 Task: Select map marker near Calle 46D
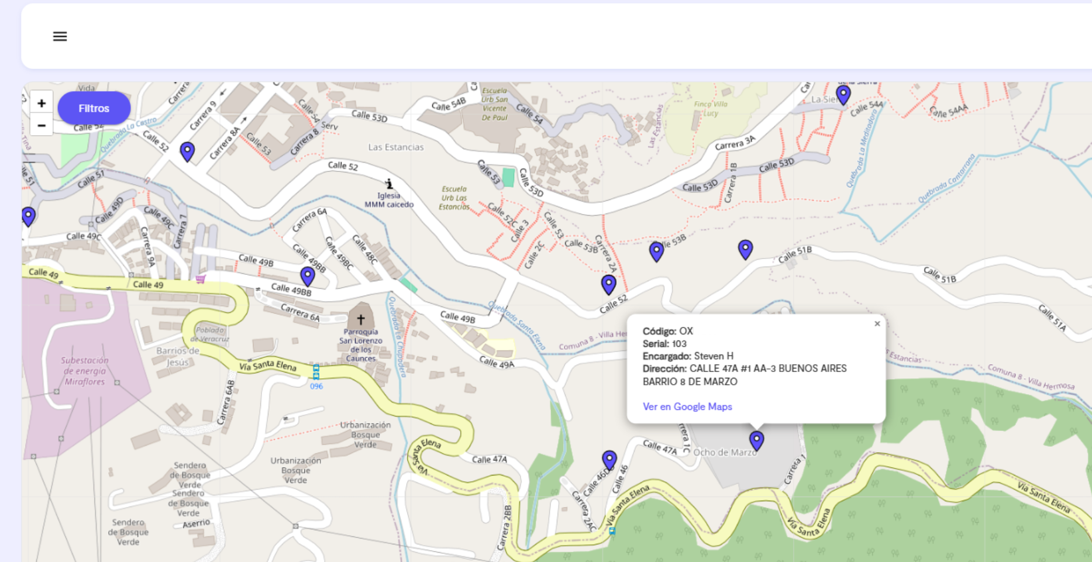coord(609,460)
